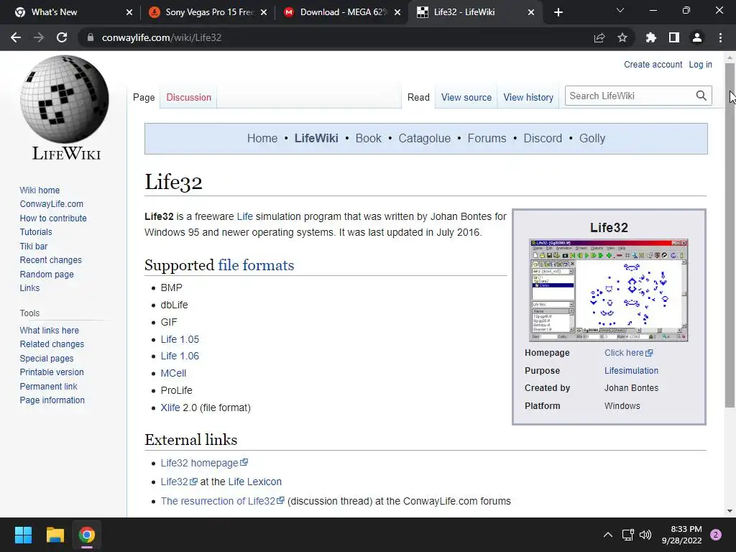736x552 pixels.
Task: Open the volume control icon
Action: [x=645, y=535]
